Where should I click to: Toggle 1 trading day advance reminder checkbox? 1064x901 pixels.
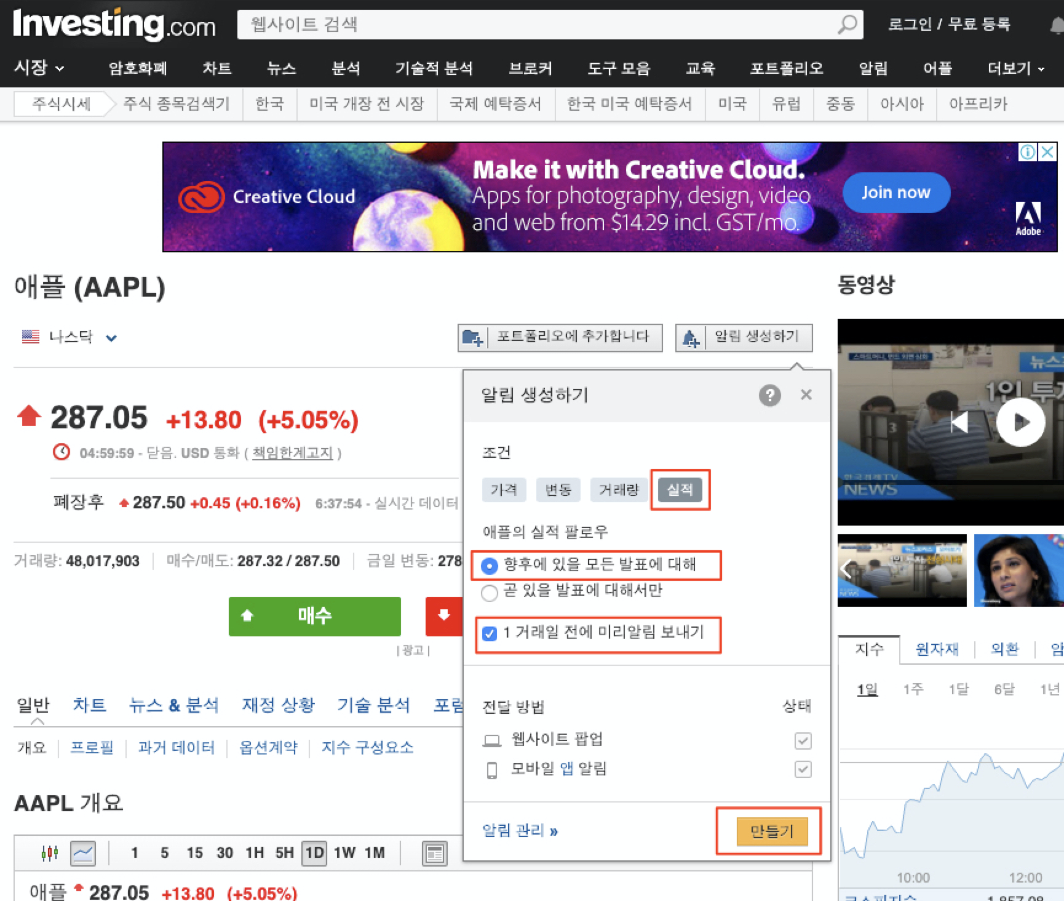click(x=490, y=633)
